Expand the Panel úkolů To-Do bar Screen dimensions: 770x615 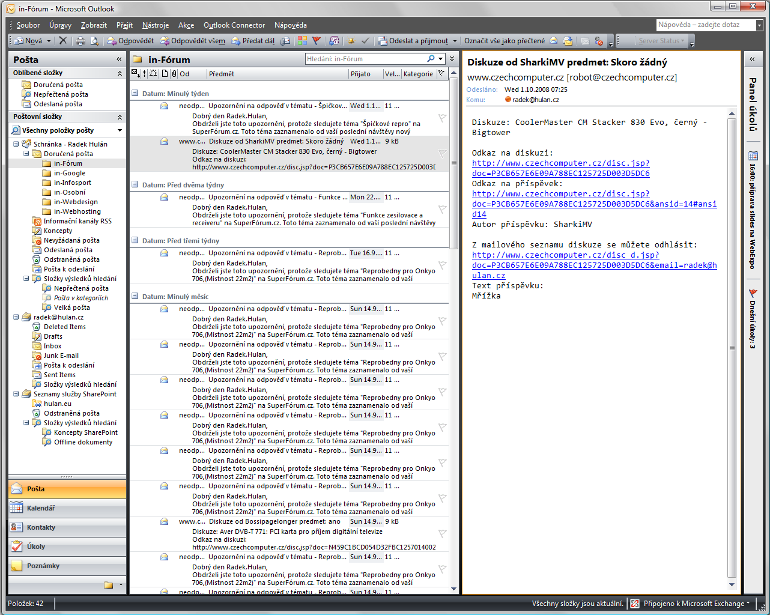coord(752,59)
